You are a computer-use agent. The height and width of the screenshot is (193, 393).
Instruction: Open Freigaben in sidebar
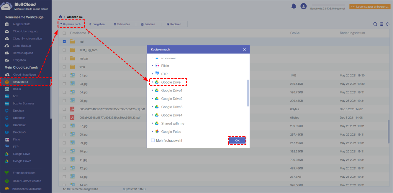coord(19,60)
